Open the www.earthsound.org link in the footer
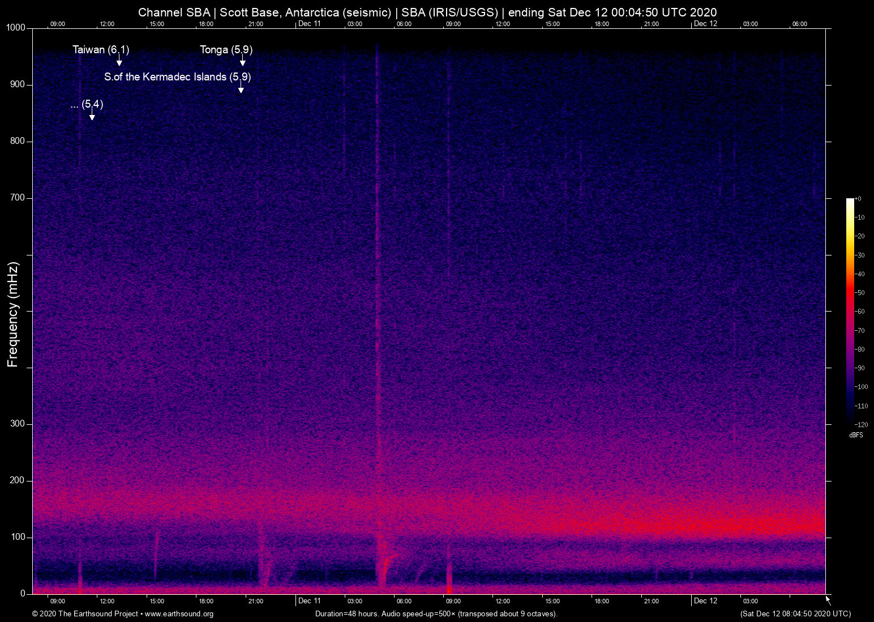874x622 pixels. [x=179, y=614]
